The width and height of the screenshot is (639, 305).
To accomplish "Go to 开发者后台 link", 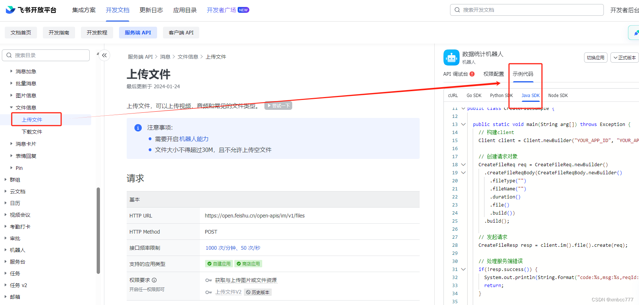I will [x=624, y=10].
